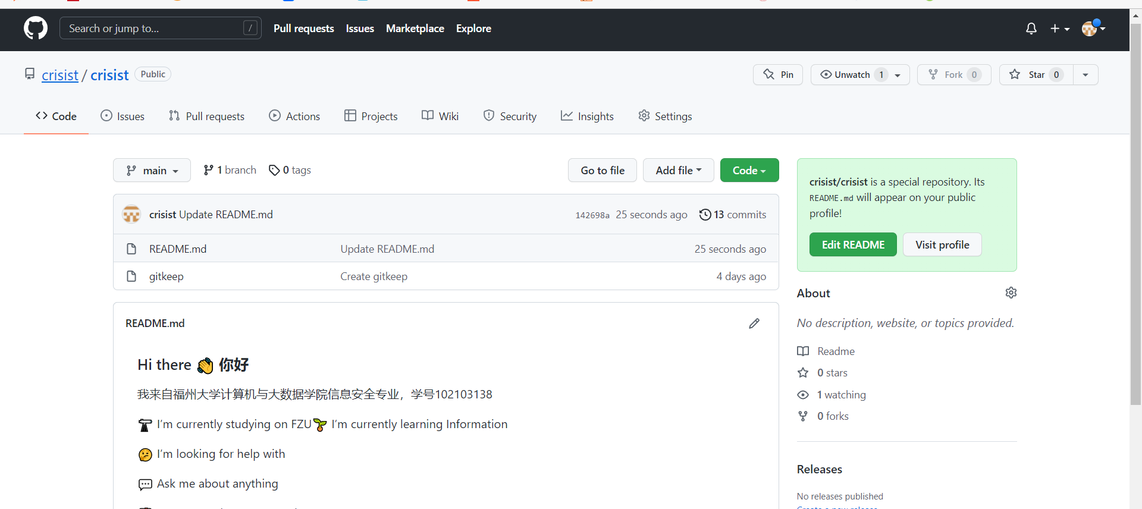
Task: Click the file icon beside gitkeep
Action: 131,277
